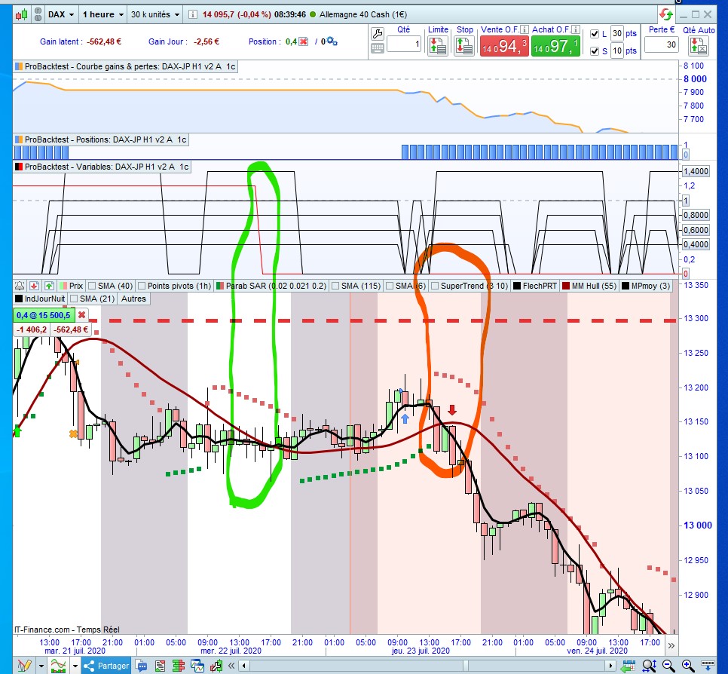Toggle the L 30 pts checkbox
This screenshot has height=674, width=728.
pyautogui.click(x=595, y=33)
